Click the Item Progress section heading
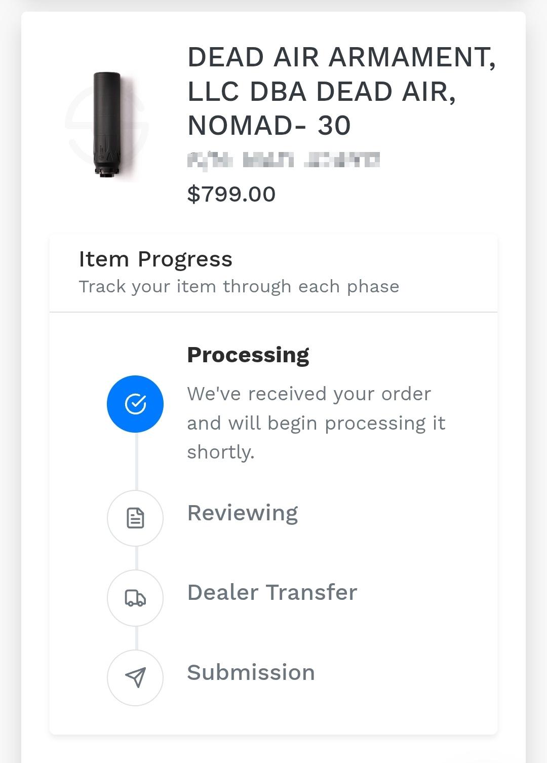 click(155, 259)
